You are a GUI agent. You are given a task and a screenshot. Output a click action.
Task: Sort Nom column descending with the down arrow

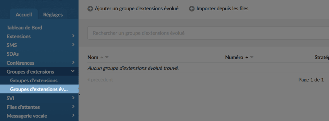coord(107,57)
